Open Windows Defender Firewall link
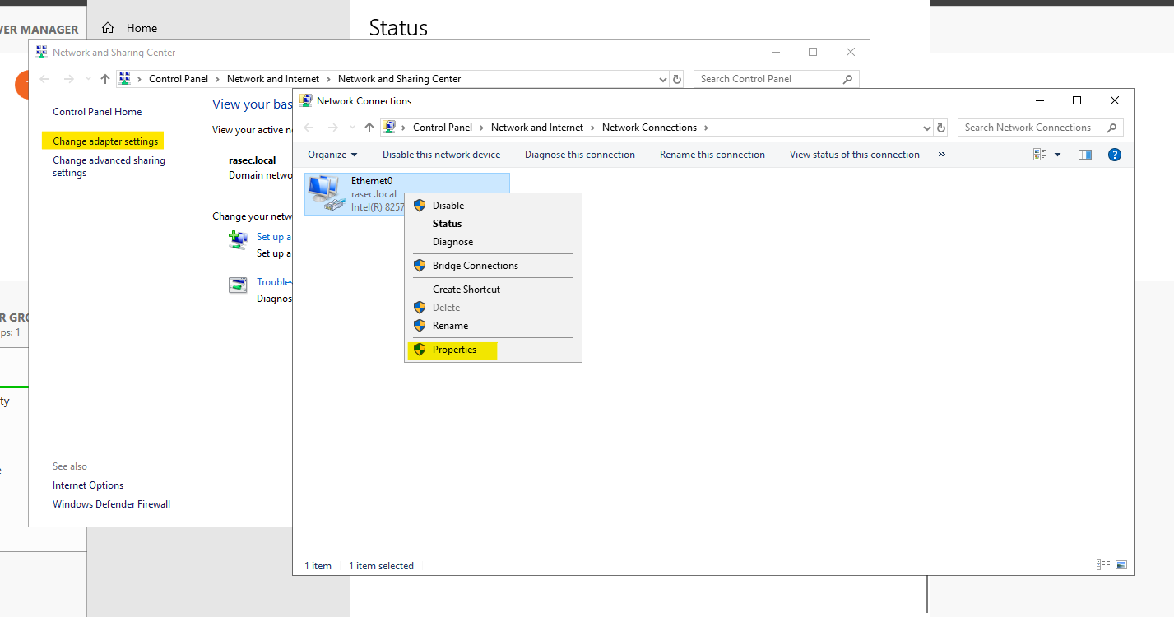Image resolution: width=1174 pixels, height=617 pixels. [111, 504]
